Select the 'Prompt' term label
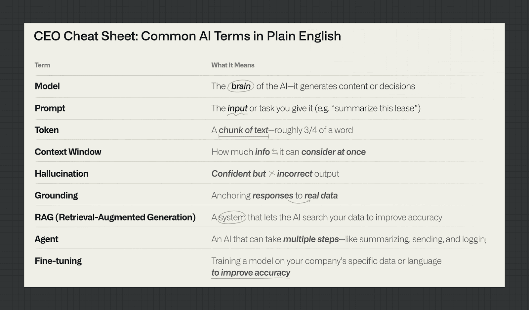This screenshot has width=529, height=310. click(50, 108)
